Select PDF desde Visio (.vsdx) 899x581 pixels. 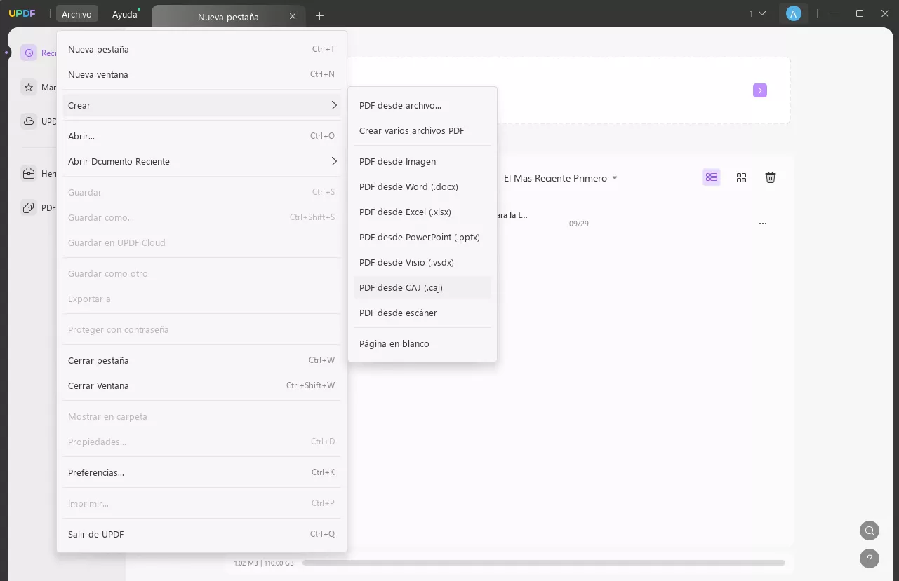422,262
